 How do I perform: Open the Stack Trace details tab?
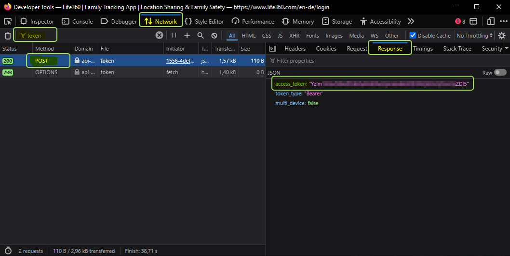tap(457, 49)
